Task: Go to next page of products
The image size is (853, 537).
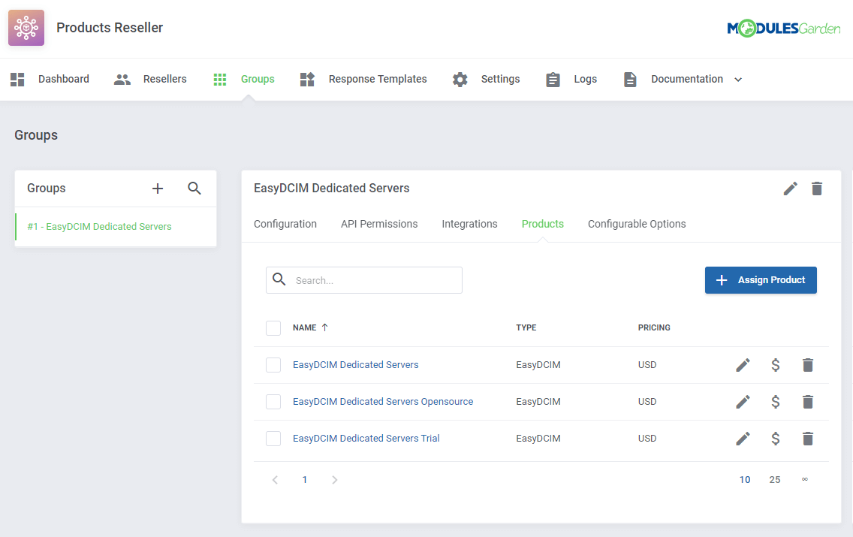Action: 335,480
